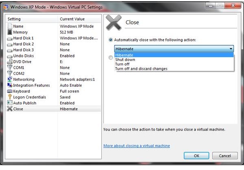Click the Virtual PC title bar icon
The width and height of the screenshot is (244, 170).
(x=6, y=7)
